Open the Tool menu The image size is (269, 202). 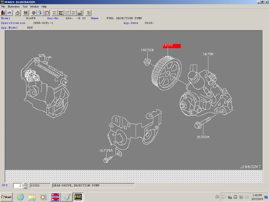25,6
